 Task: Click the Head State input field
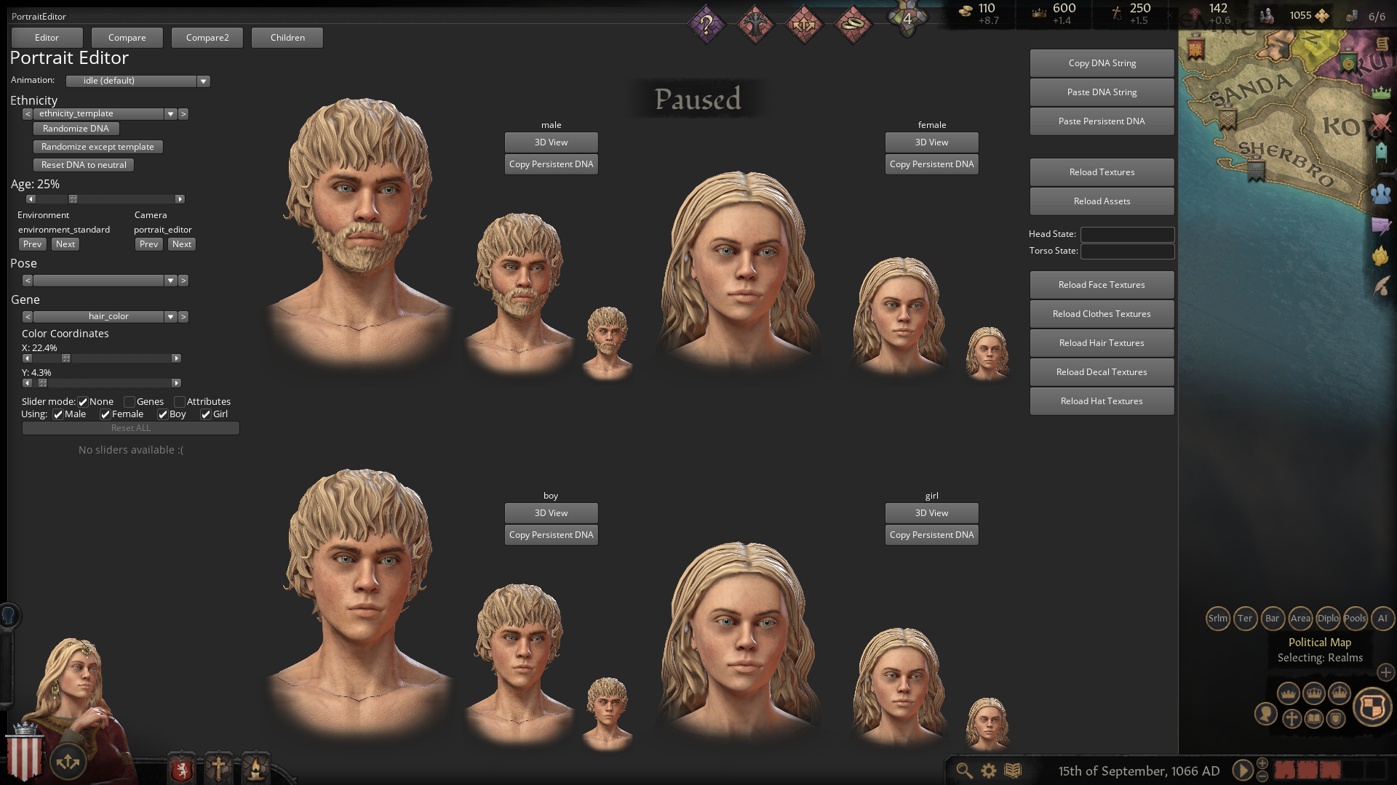1127,234
